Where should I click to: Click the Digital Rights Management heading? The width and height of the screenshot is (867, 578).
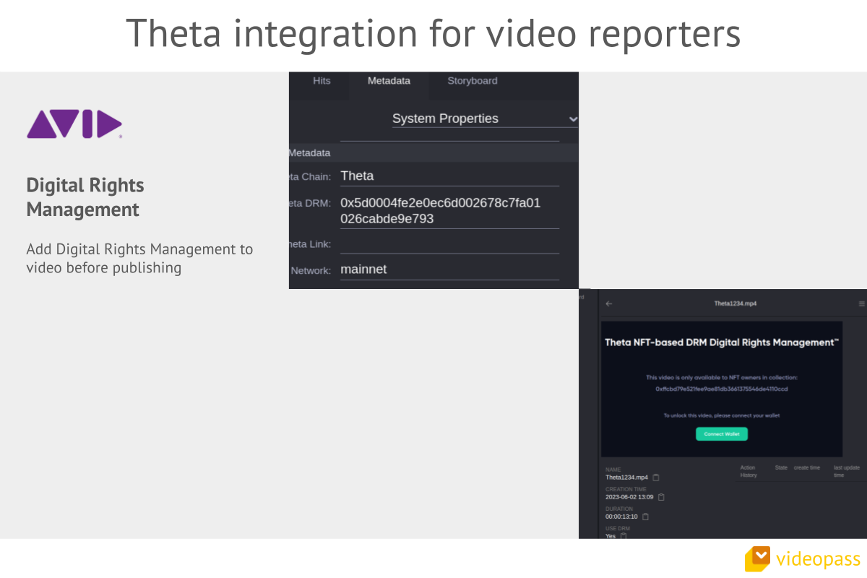coord(85,197)
